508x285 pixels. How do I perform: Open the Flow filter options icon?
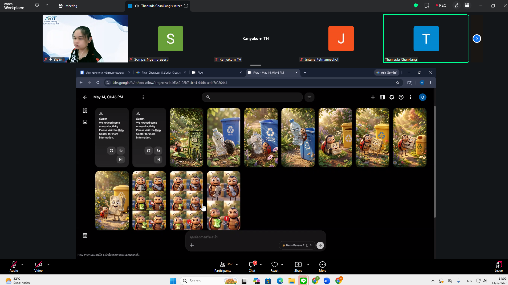[309, 97]
